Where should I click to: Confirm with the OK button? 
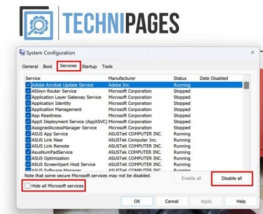[137, 201]
